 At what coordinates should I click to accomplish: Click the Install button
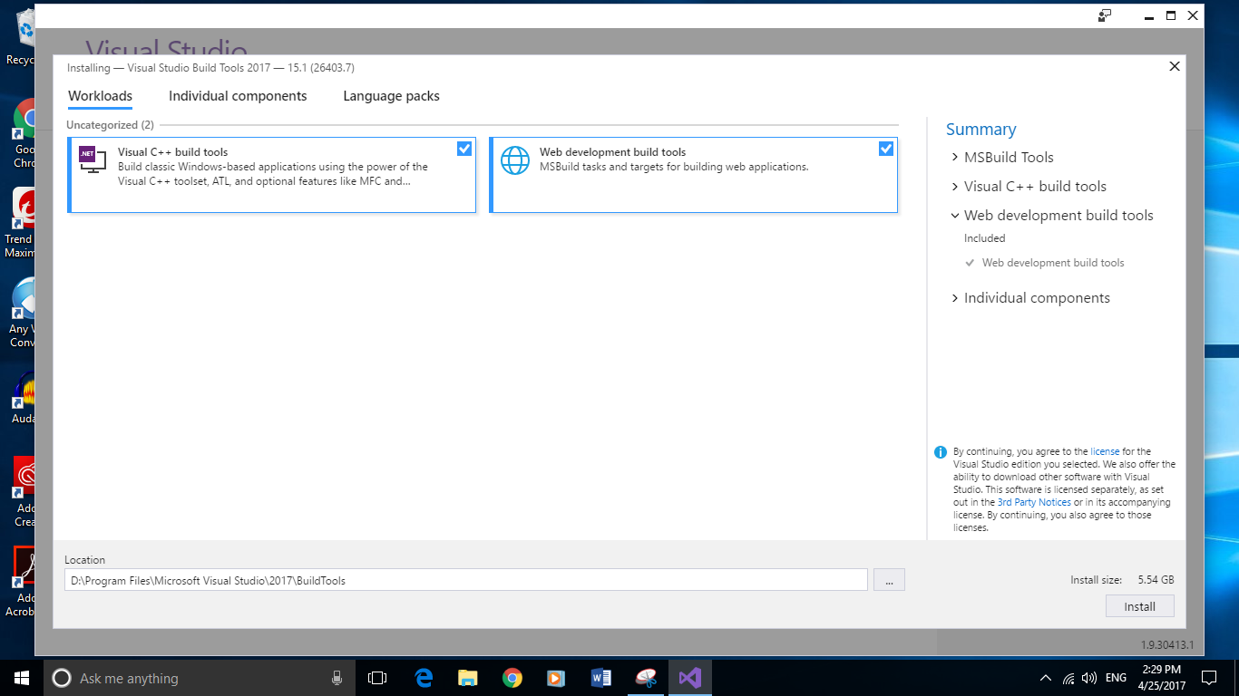1139,605
